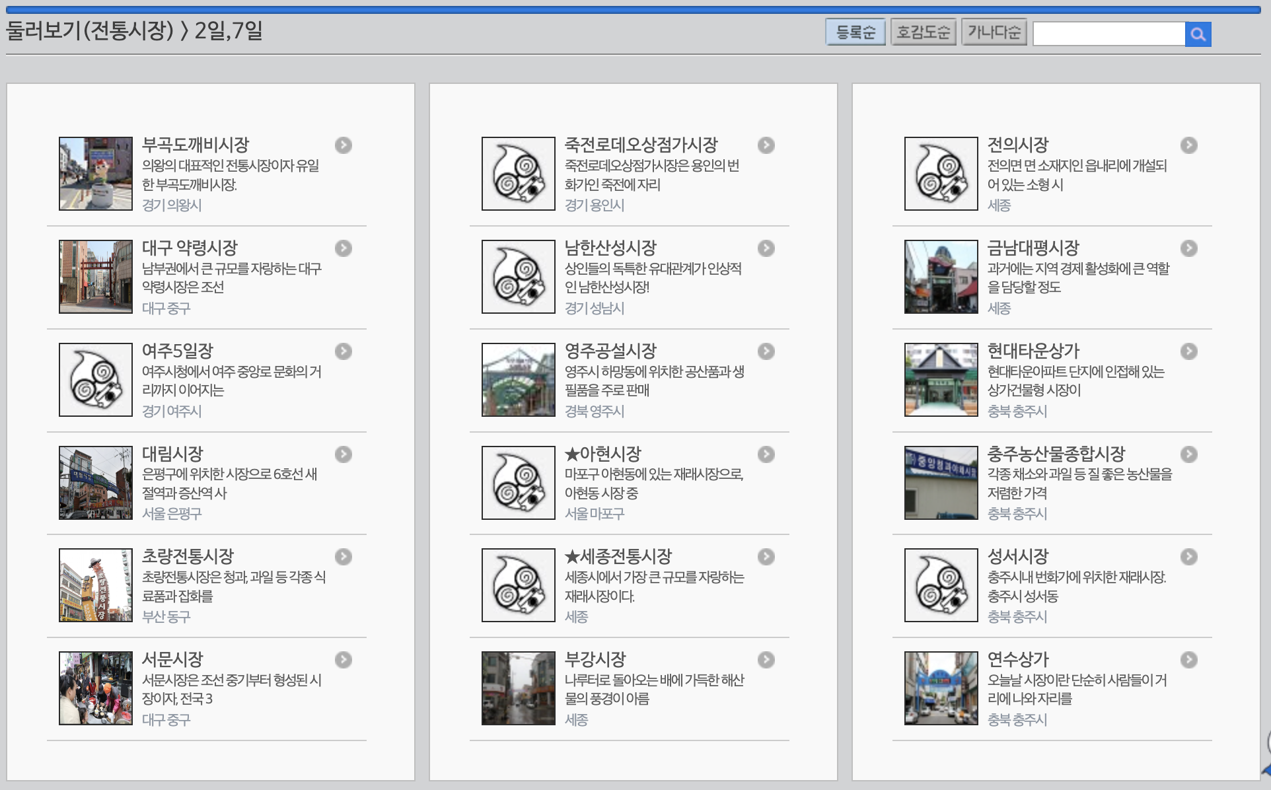The image size is (1271, 790).
Task: Open the 남한산성시장 title link
Action: tap(610, 248)
